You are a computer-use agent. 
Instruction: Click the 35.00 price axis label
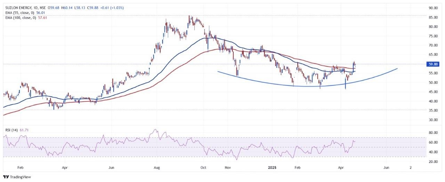(432, 111)
